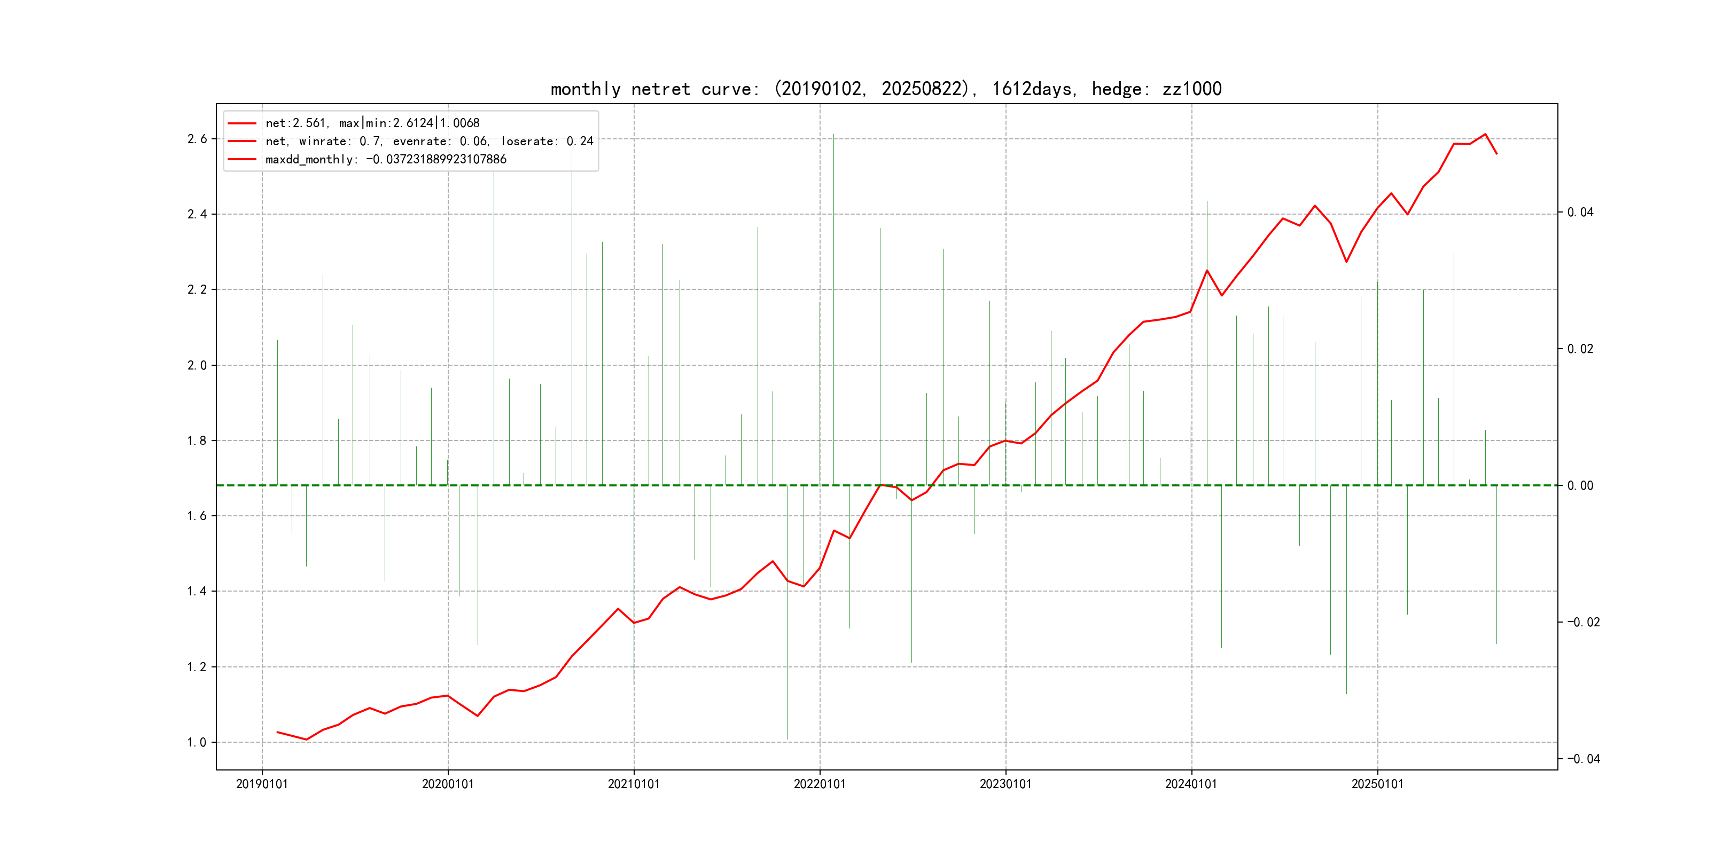Click red line sample beside maxdd_monthly
Screen dimensions: 1731x865
(242, 160)
